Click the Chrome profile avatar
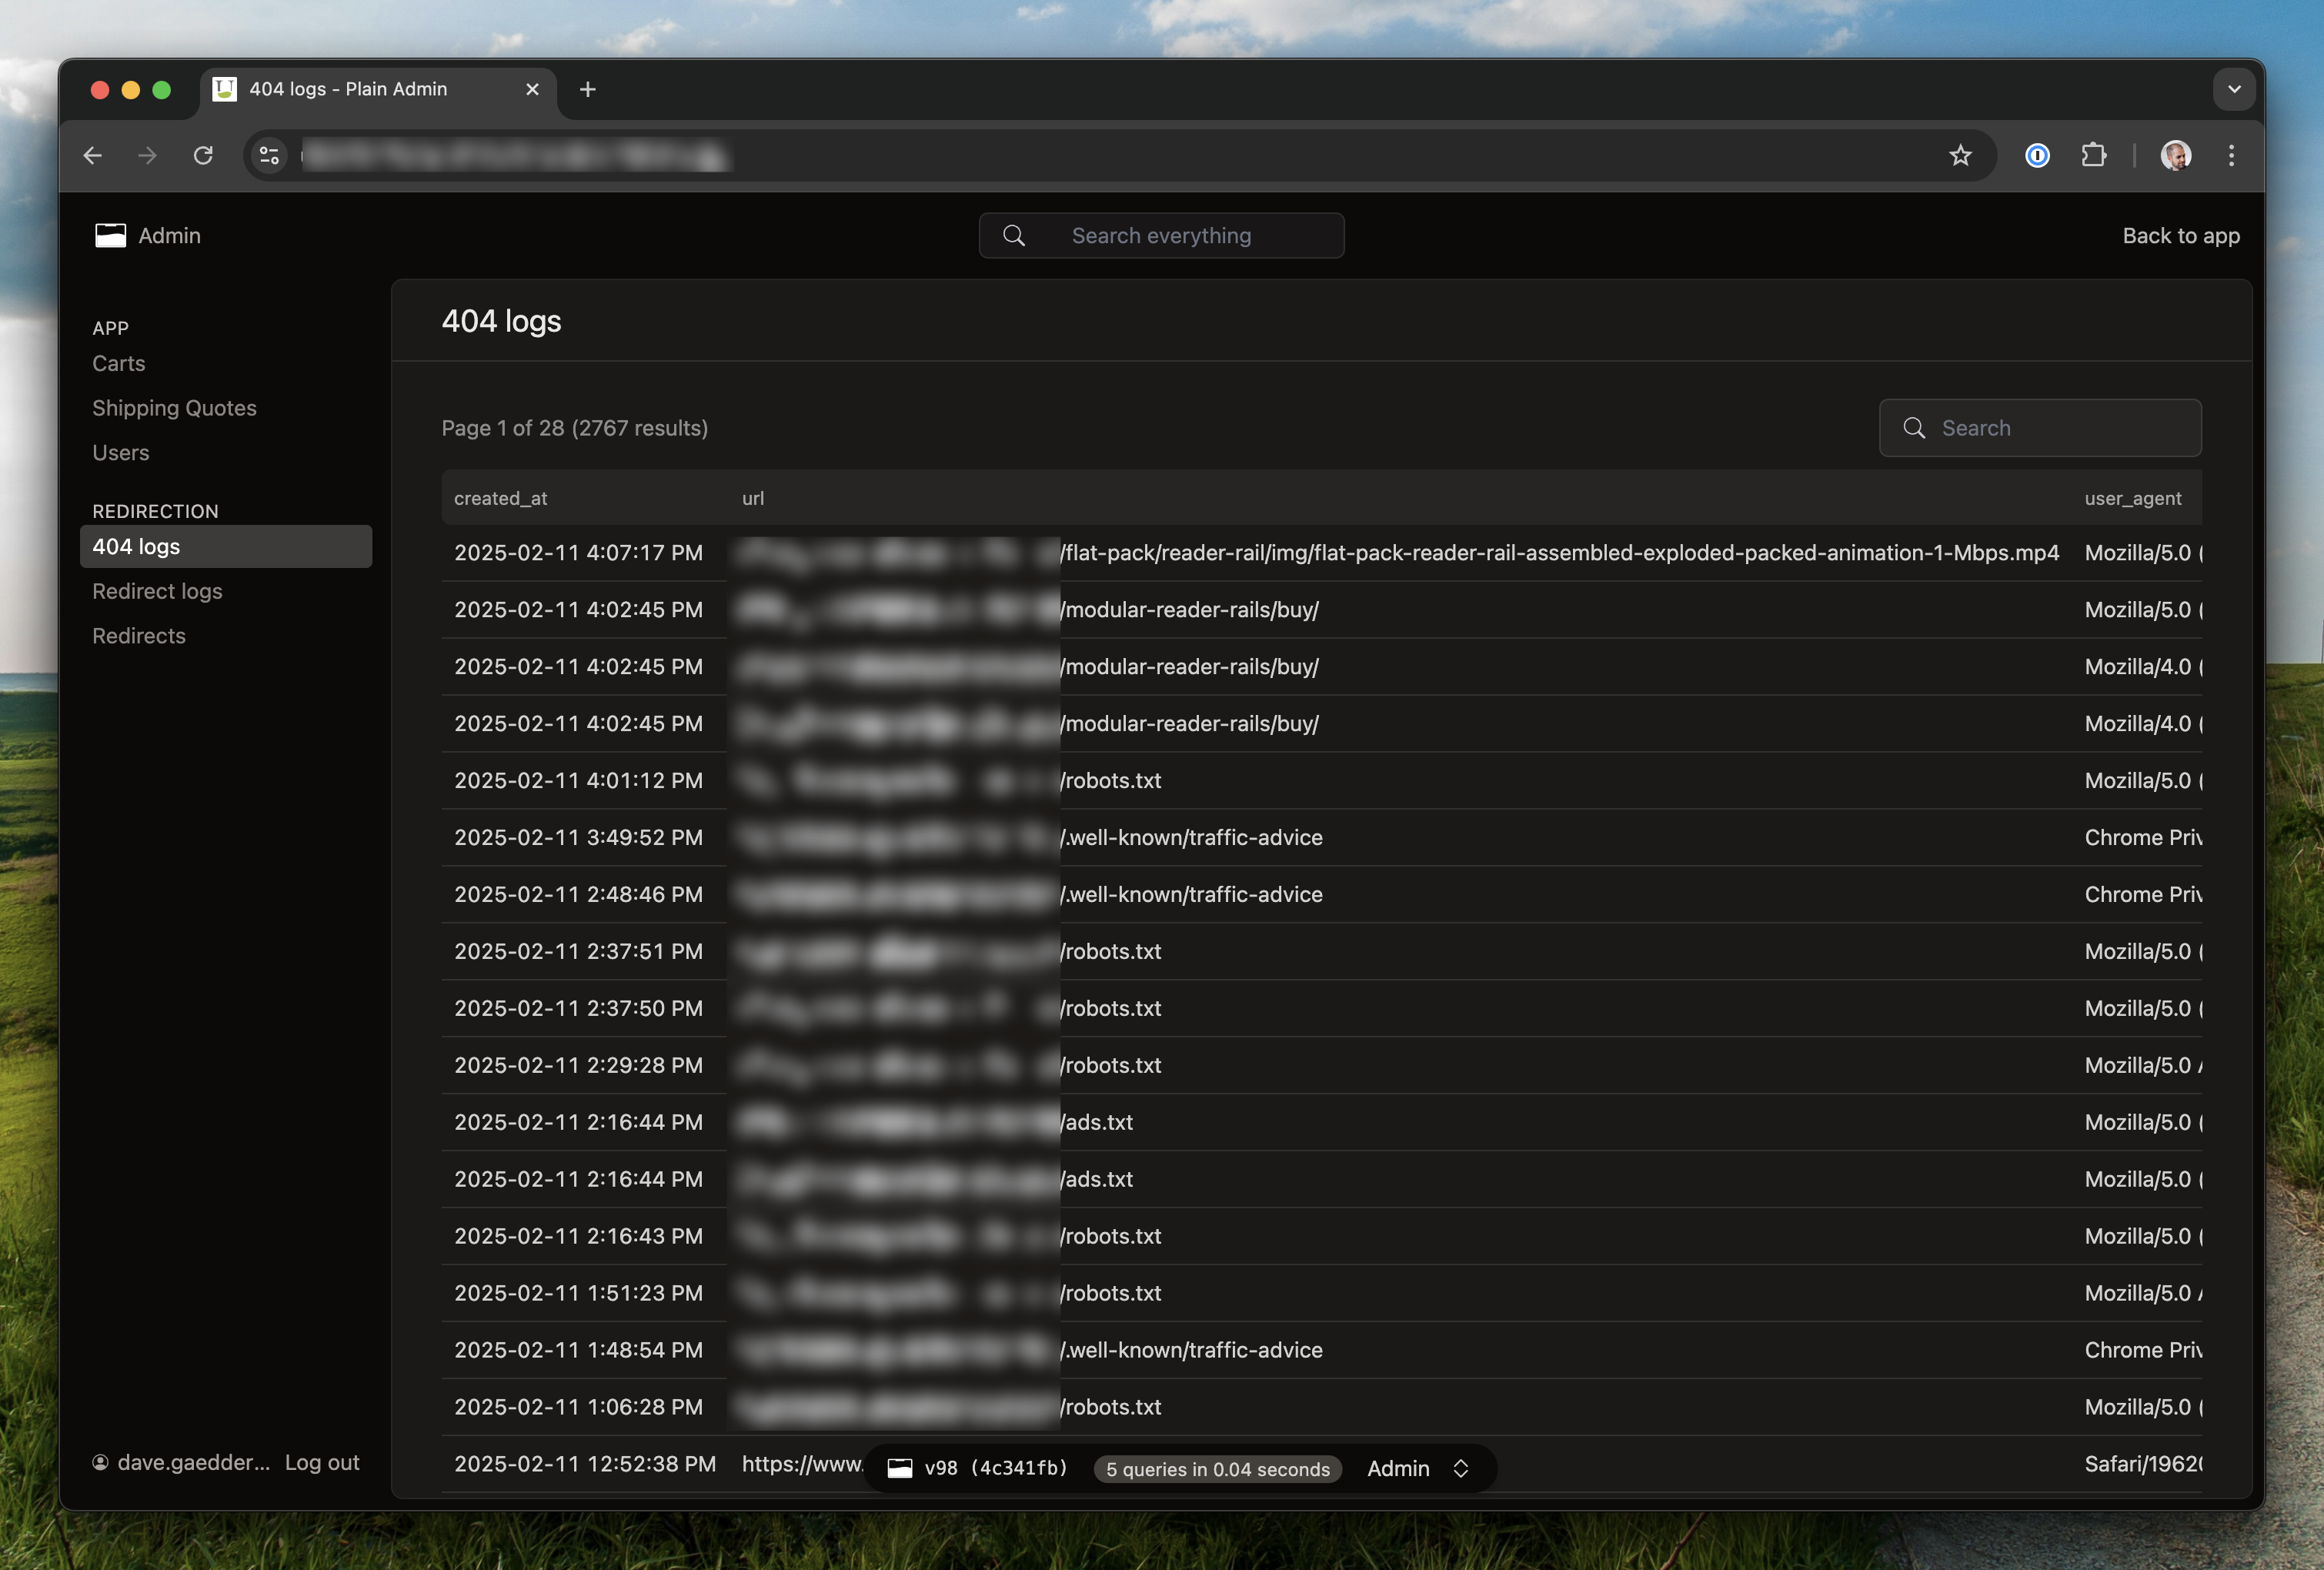The image size is (2324, 1570). 2176,155
